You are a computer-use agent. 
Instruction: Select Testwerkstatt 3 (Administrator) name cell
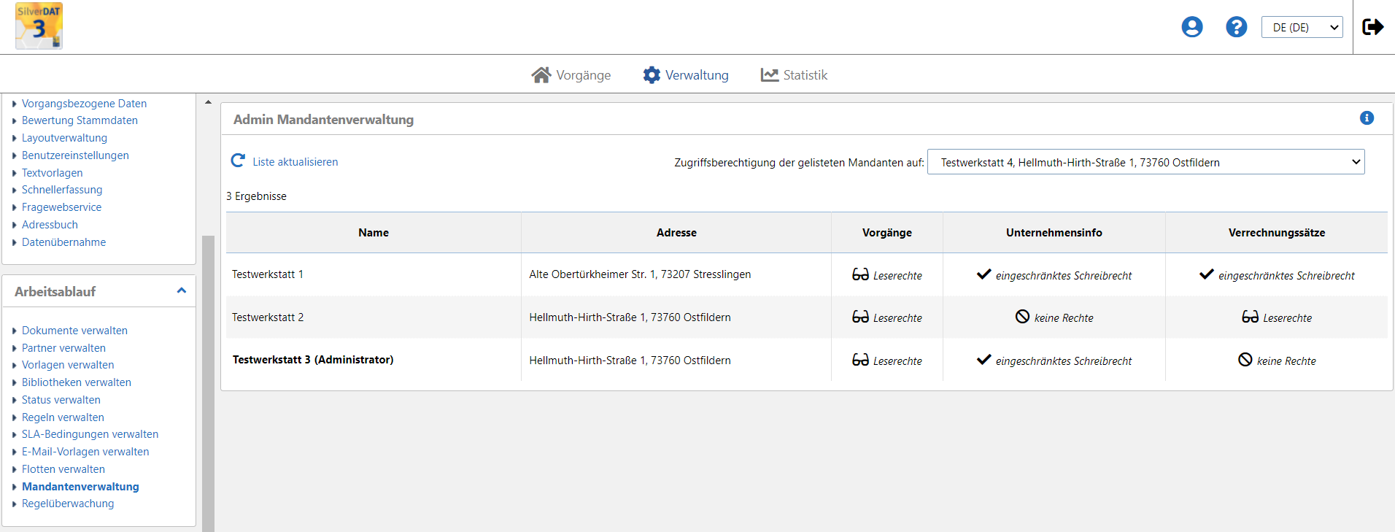pos(374,360)
